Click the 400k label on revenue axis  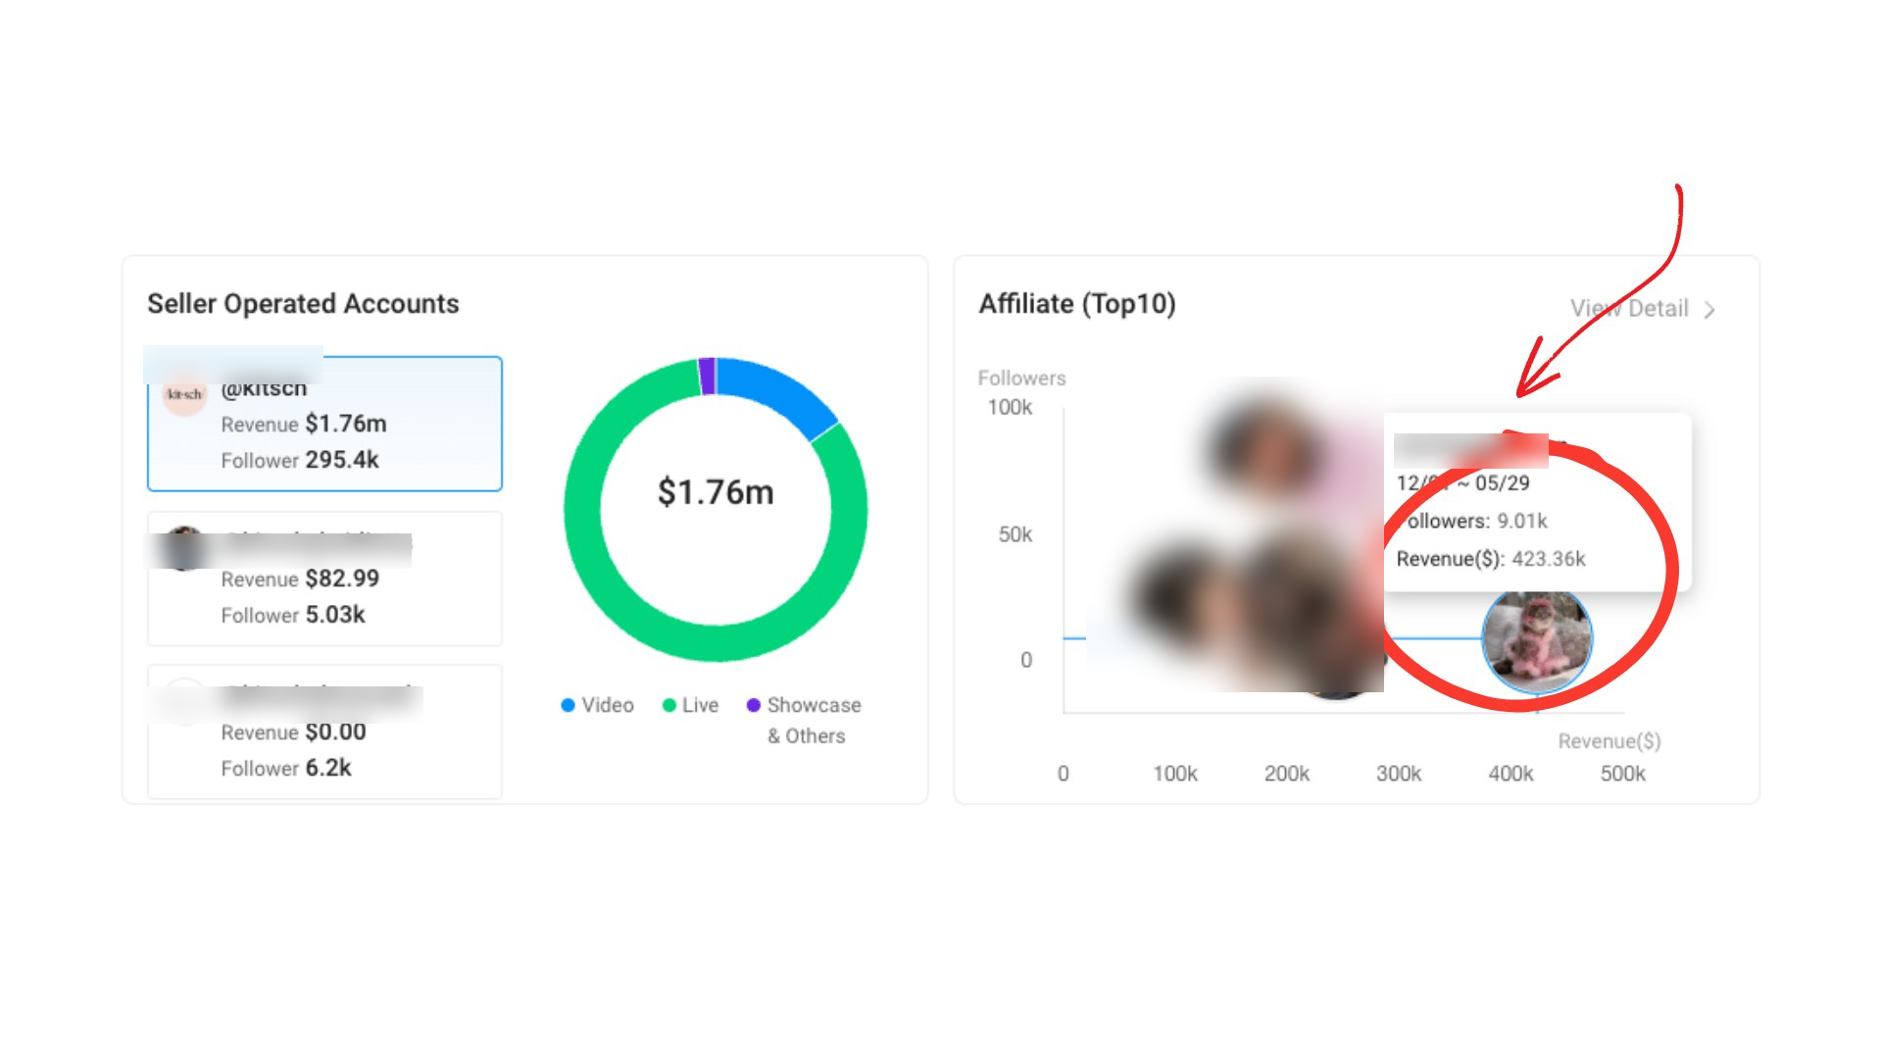click(1511, 774)
